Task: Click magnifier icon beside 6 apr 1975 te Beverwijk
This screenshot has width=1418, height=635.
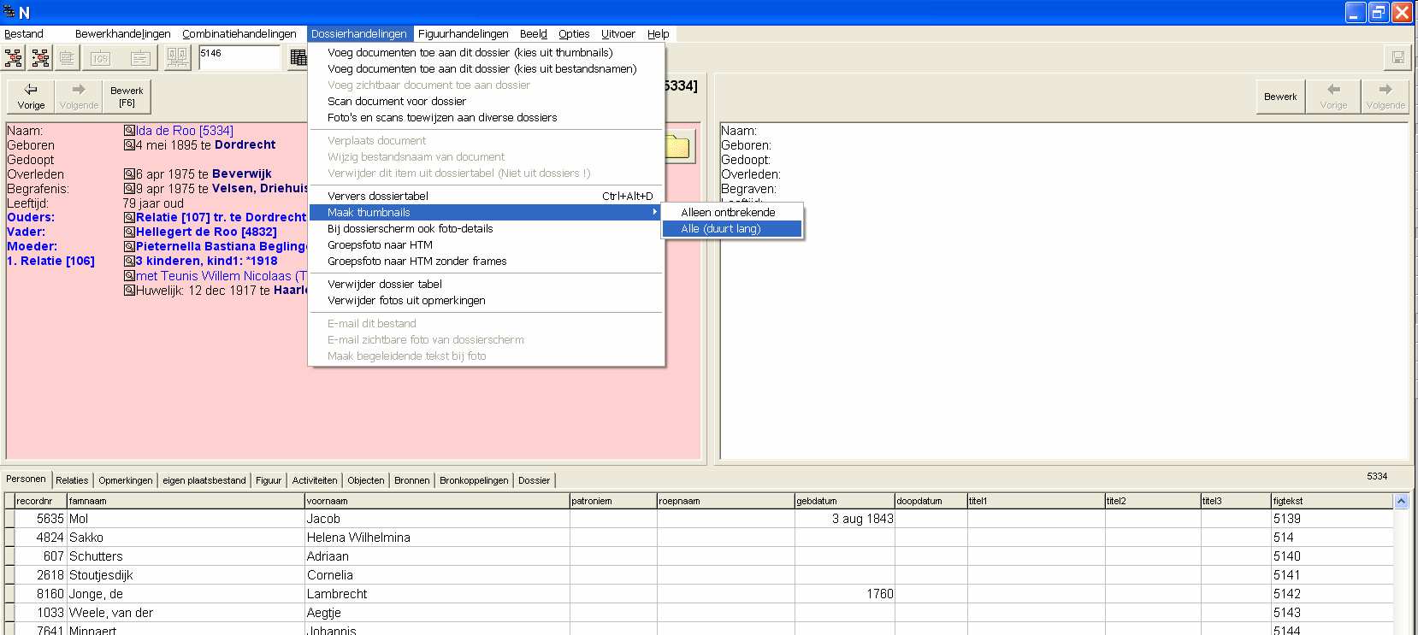Action: (x=129, y=174)
